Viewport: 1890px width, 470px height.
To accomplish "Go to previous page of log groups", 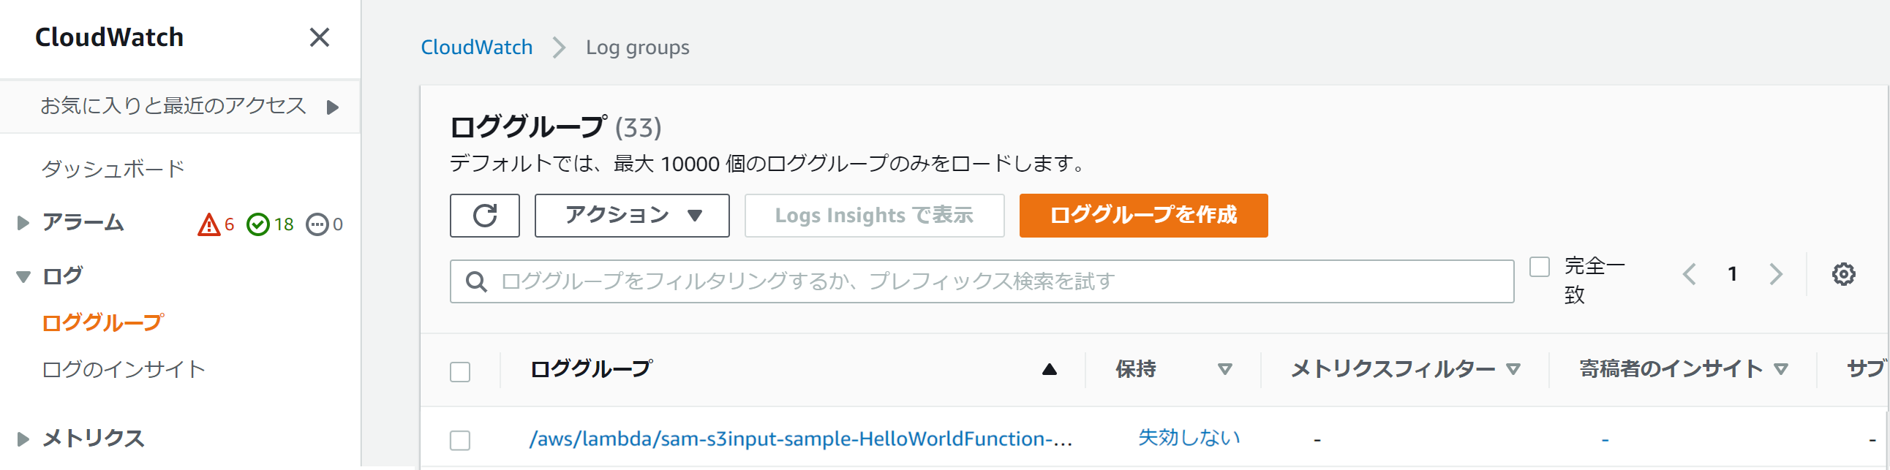I will [1690, 274].
